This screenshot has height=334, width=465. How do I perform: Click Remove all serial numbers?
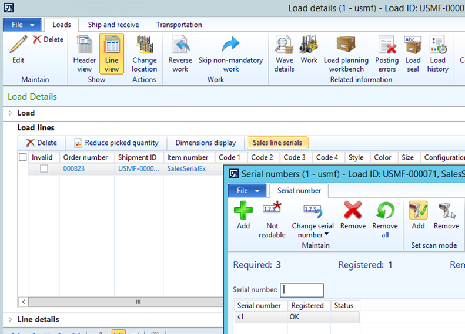pyautogui.click(x=385, y=220)
